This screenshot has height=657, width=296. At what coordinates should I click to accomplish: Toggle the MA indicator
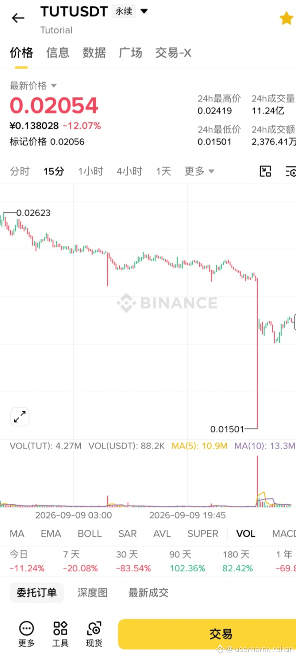[17, 534]
